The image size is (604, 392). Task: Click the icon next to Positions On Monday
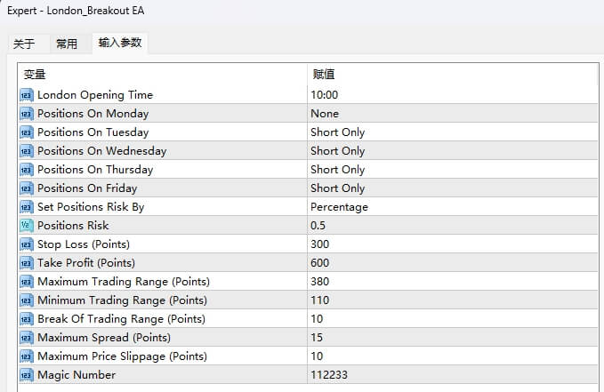(x=26, y=114)
